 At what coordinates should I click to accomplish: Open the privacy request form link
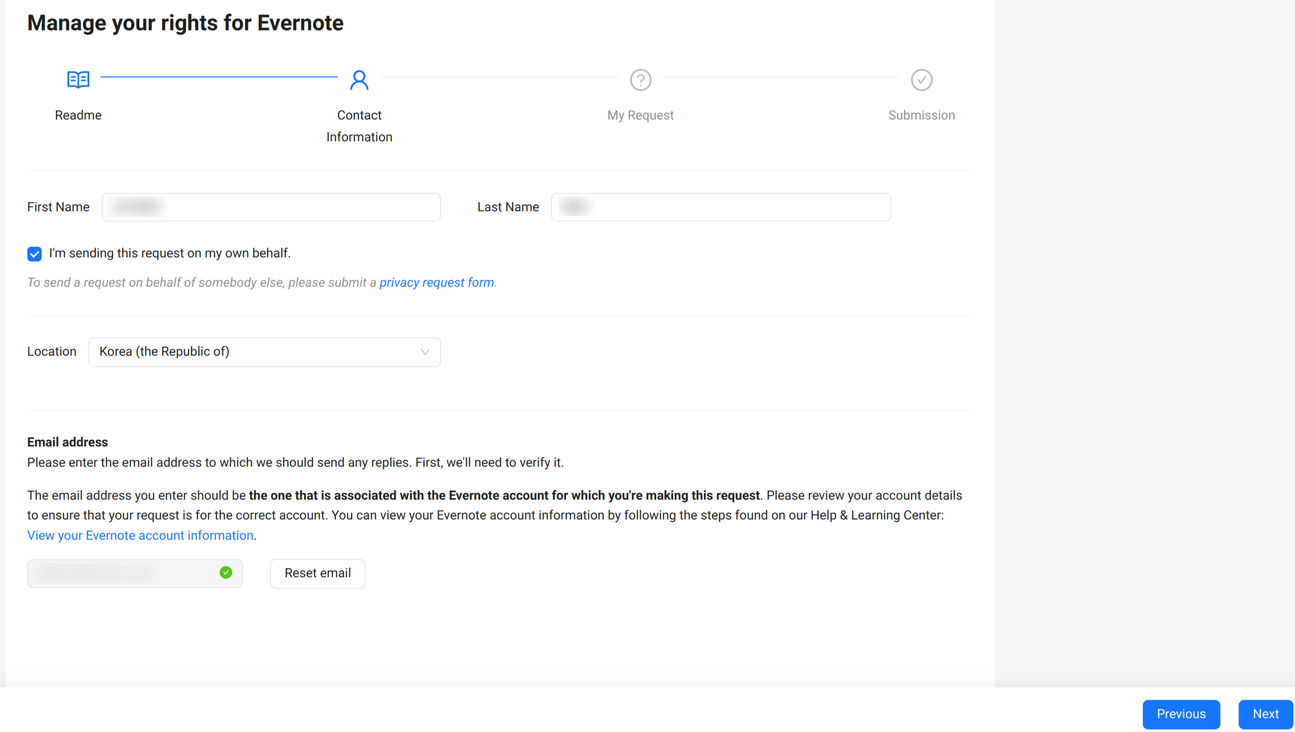[x=436, y=282]
